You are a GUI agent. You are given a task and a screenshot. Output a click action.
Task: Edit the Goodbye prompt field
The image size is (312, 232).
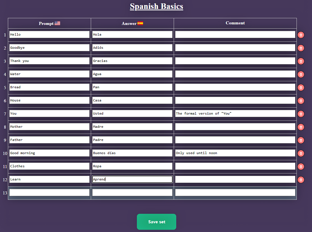[x=49, y=48]
